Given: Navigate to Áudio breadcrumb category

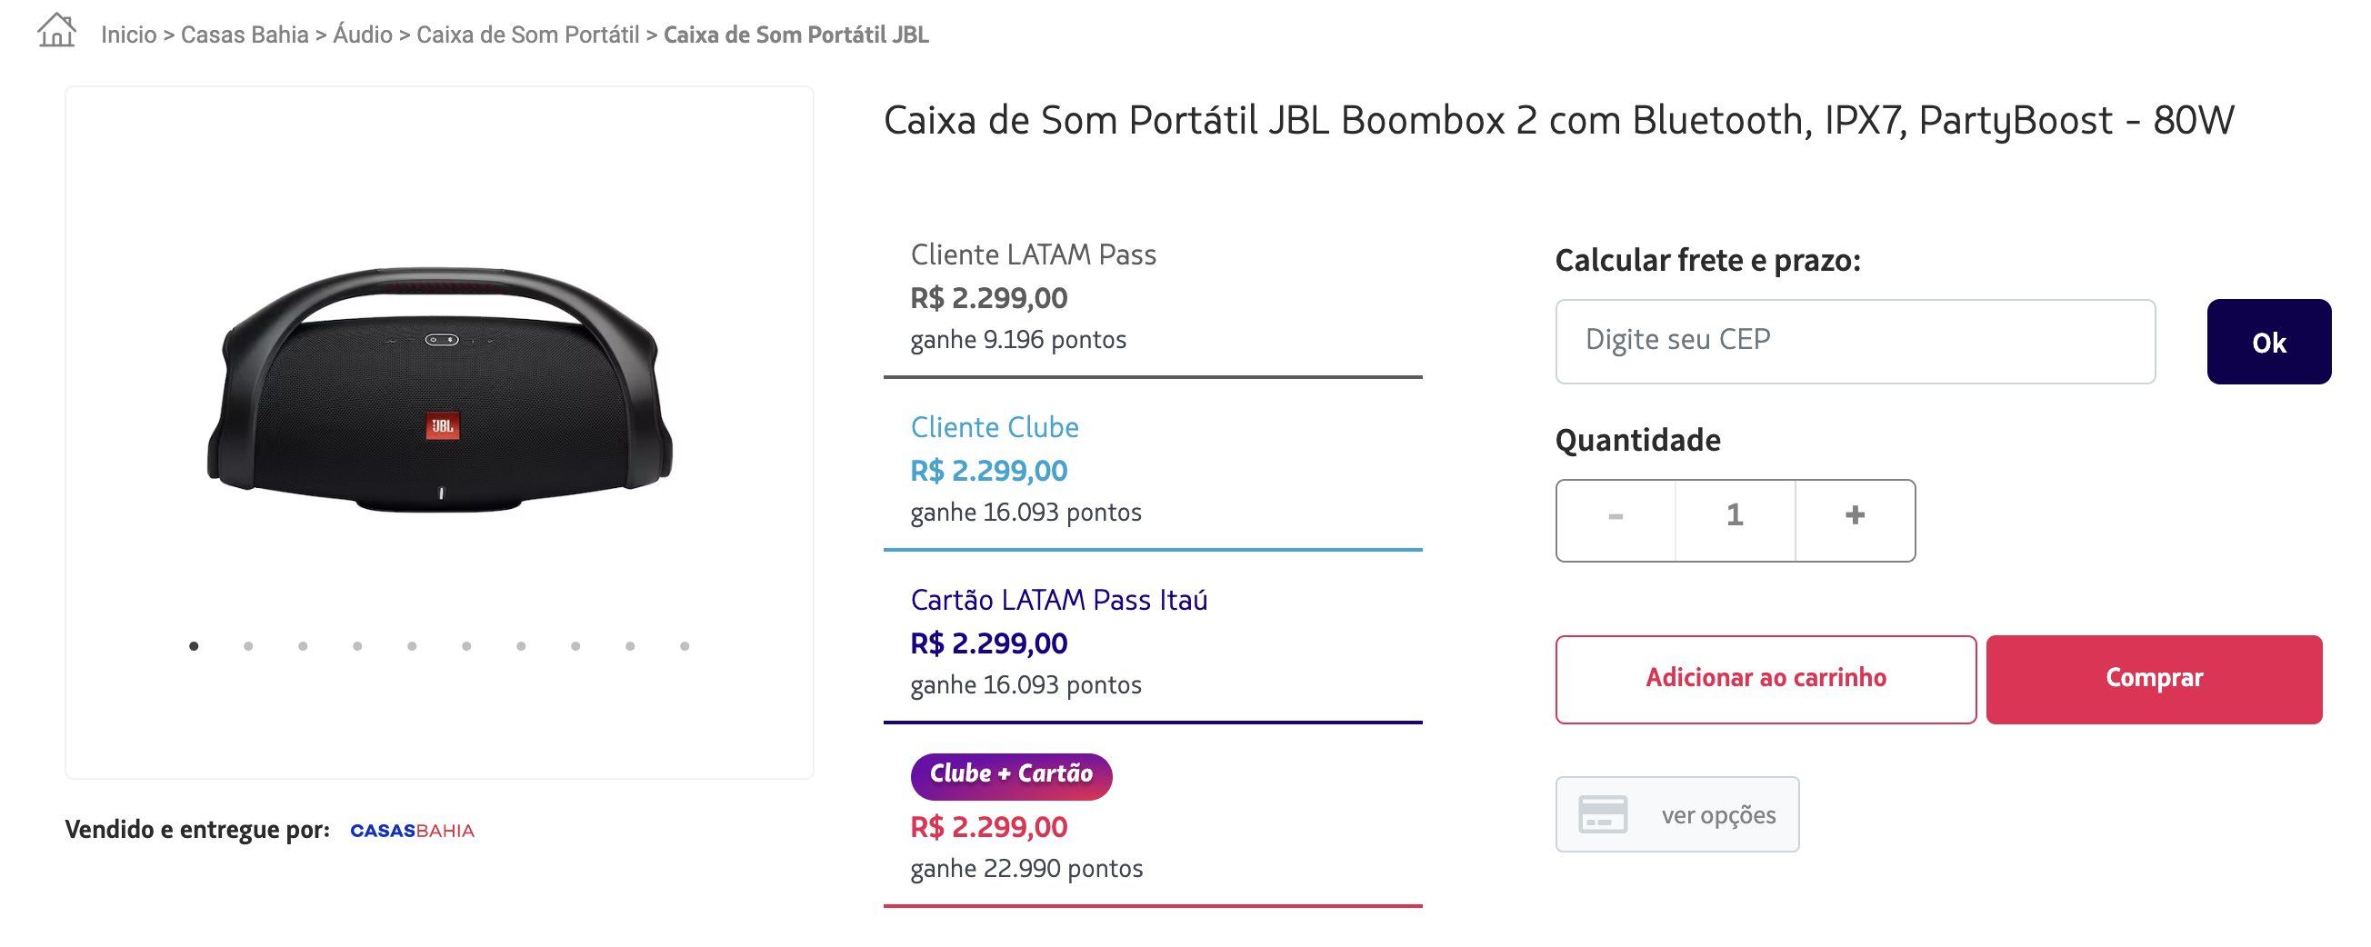Looking at the screenshot, I should pos(363,35).
